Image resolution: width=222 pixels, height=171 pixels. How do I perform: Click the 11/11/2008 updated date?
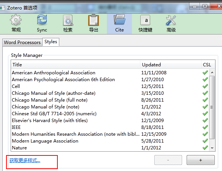click(154, 73)
